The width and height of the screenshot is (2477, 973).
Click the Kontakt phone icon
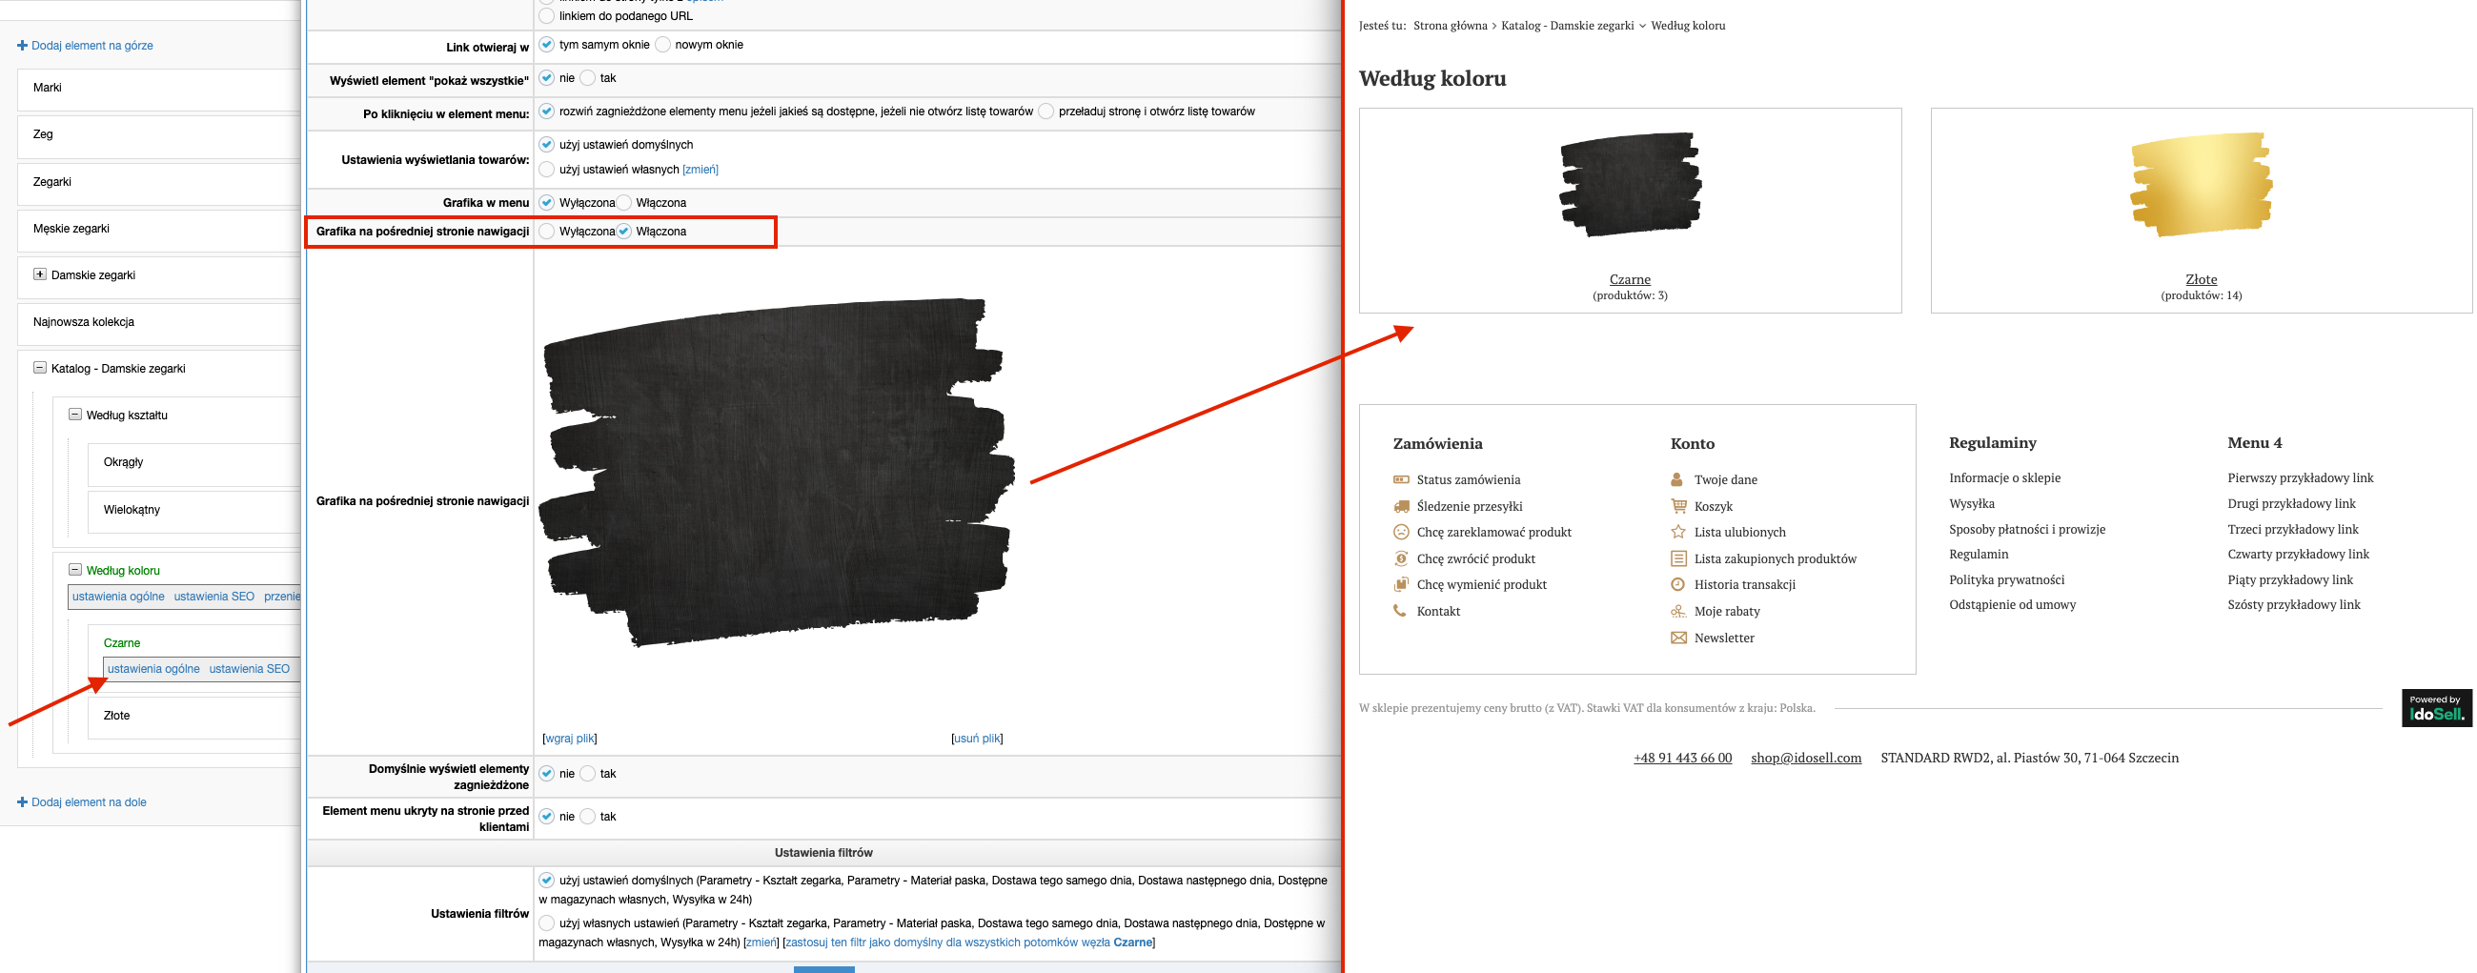click(x=1400, y=611)
